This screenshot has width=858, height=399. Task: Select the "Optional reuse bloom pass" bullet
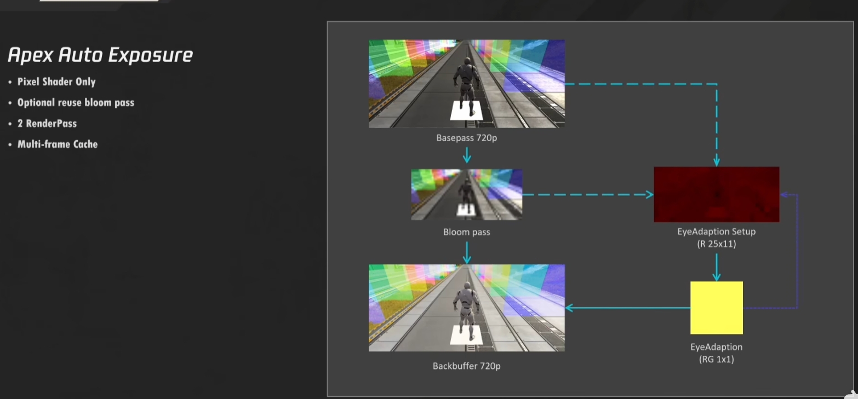[76, 102]
